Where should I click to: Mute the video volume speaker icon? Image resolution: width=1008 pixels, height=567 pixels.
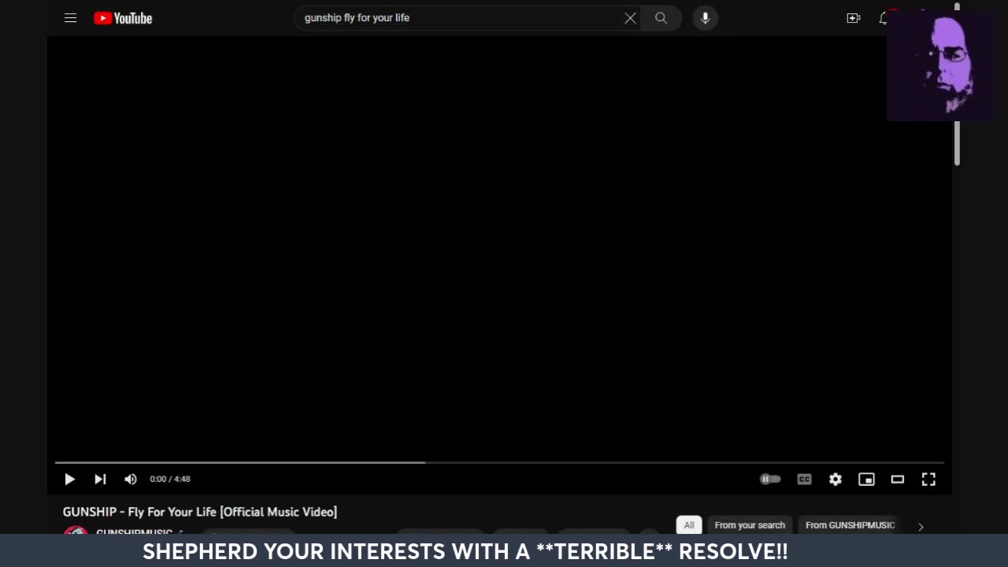tap(131, 479)
